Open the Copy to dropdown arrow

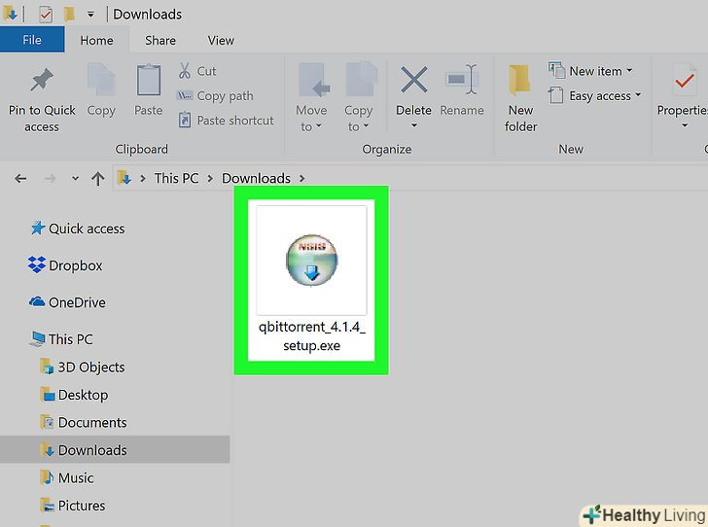coord(366,126)
